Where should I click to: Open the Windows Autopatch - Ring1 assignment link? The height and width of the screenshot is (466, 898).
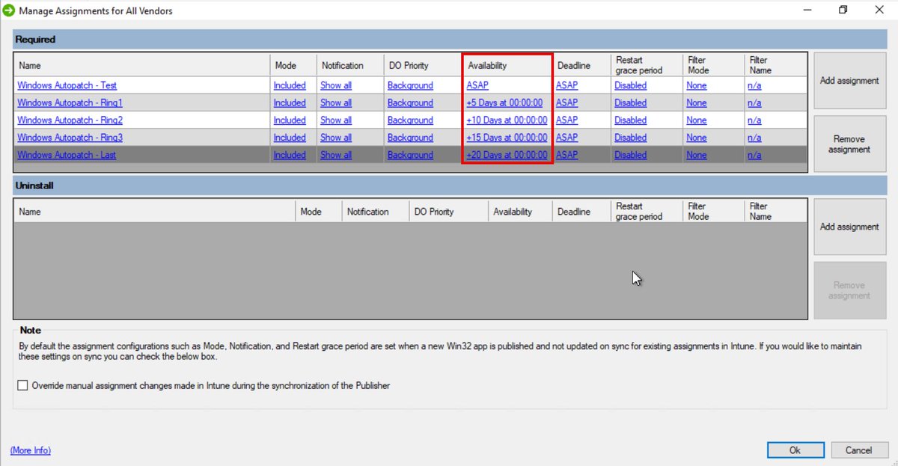click(x=69, y=102)
